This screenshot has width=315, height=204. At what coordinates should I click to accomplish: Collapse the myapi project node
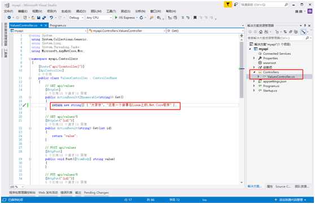click(250, 49)
